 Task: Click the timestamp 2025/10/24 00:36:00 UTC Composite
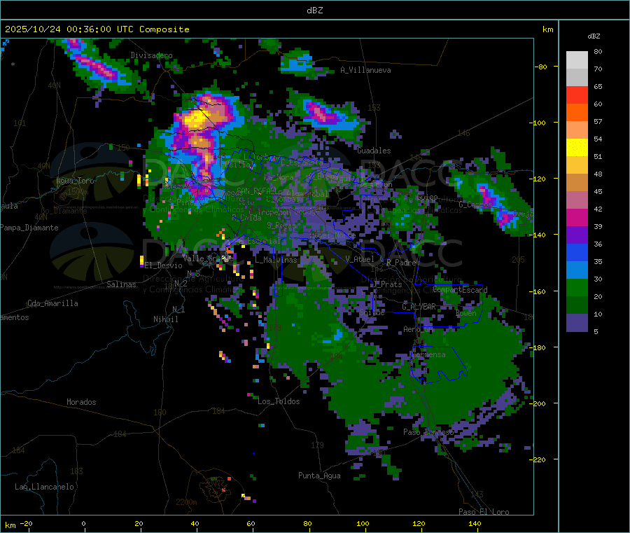click(97, 29)
